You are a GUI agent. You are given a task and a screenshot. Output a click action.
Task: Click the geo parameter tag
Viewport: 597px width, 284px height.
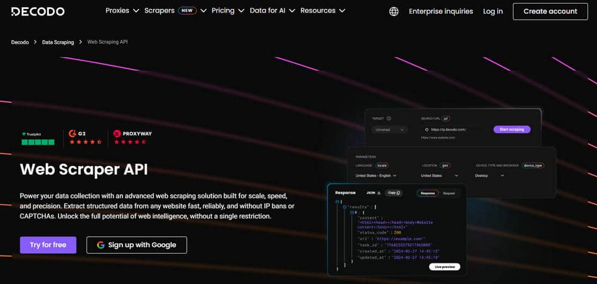click(x=445, y=166)
